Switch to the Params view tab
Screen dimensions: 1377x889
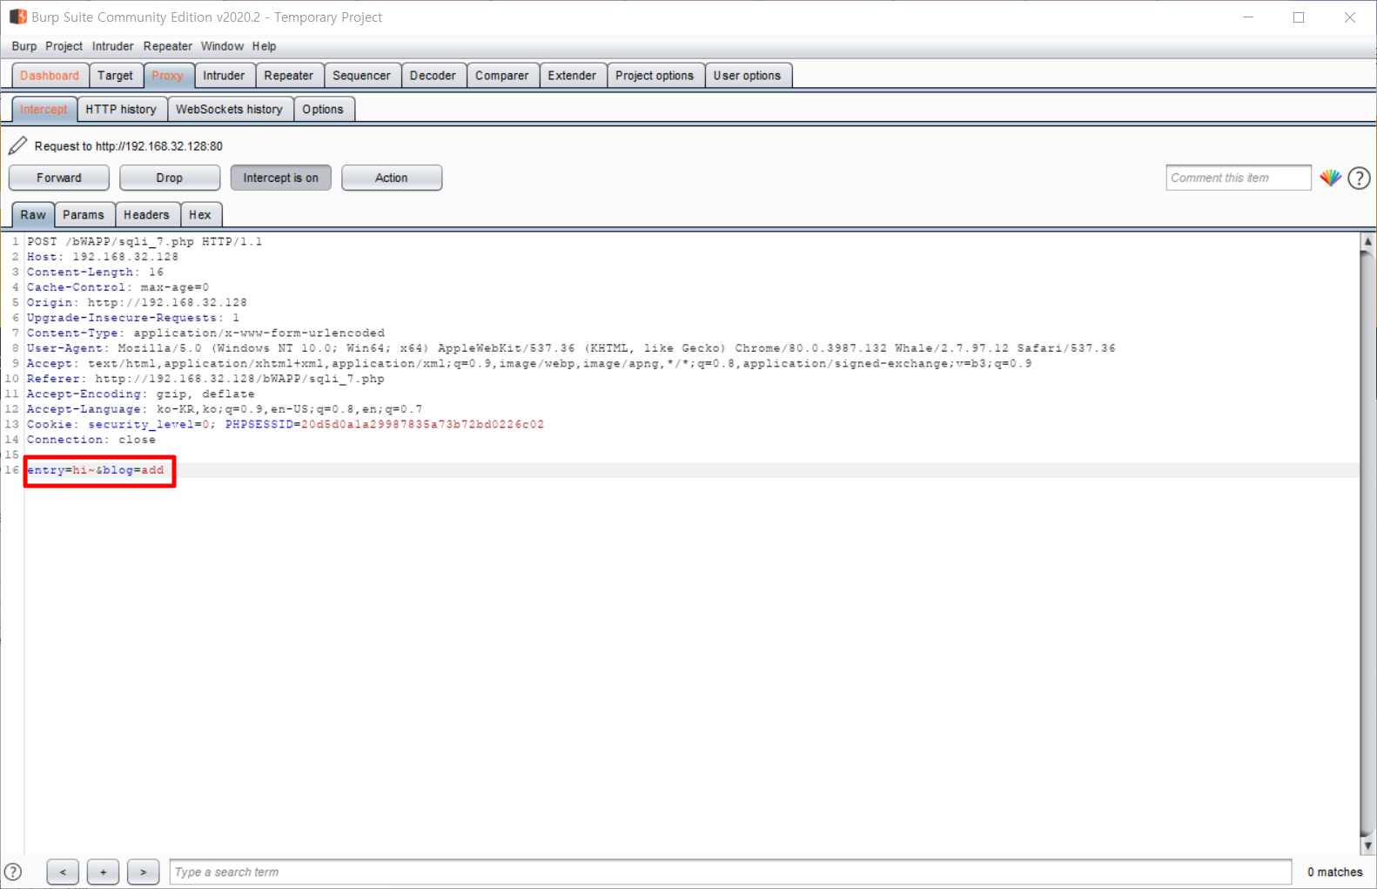point(84,214)
